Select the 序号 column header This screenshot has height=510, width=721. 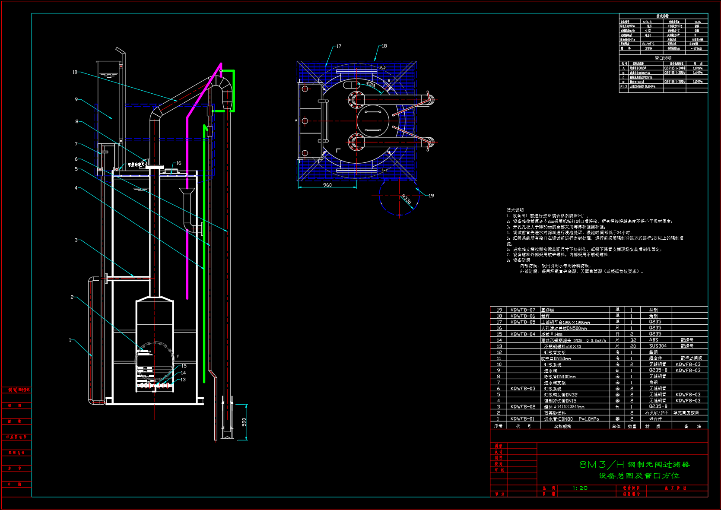[498, 426]
